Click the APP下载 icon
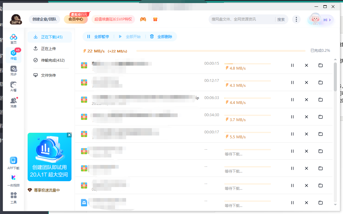This screenshot has width=343, height=214. click(13, 163)
